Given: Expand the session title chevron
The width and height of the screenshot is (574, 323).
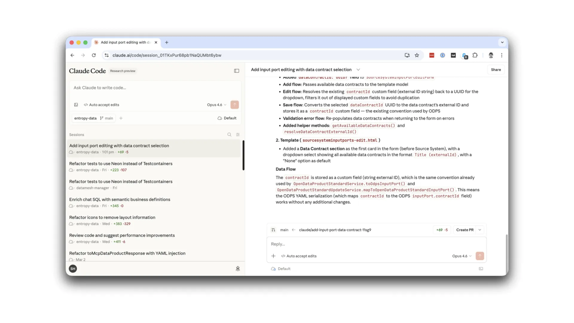Looking at the screenshot, I should click(358, 70).
